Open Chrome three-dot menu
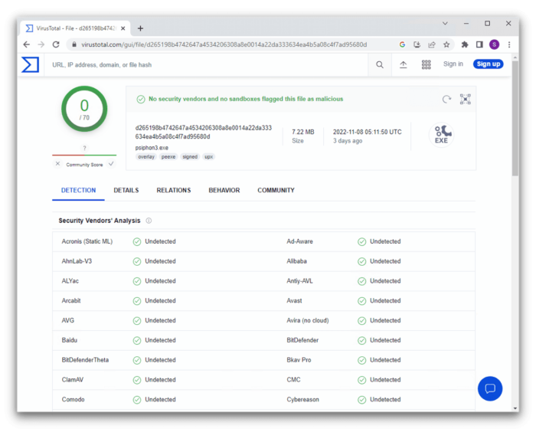 tap(508, 44)
